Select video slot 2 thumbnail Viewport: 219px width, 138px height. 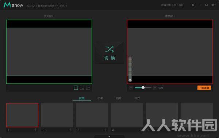pyautogui.click(x=57, y=115)
